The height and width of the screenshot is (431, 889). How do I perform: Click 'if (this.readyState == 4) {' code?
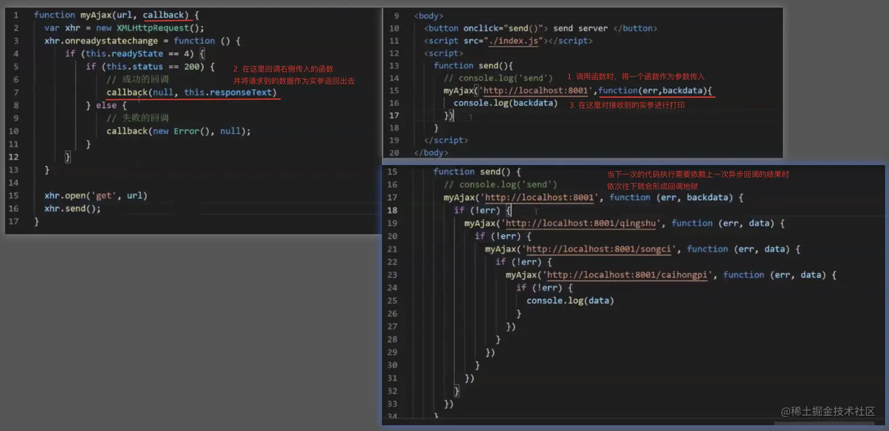[135, 53]
